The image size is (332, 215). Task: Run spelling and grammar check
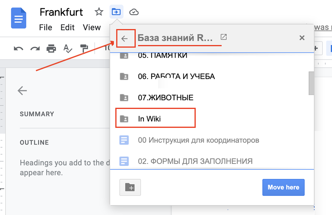pyautogui.click(x=68, y=49)
